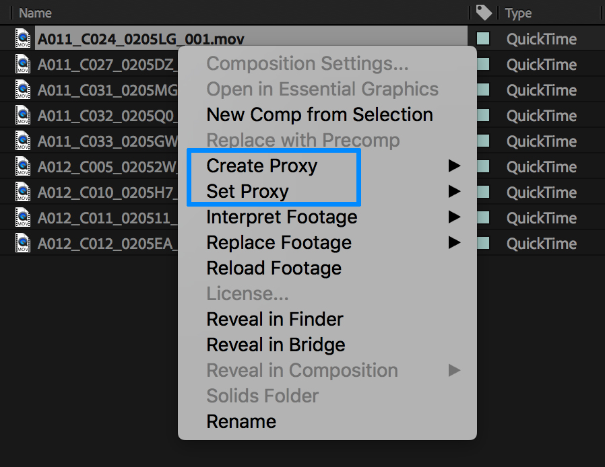605x467 pixels.
Task: Choose New Comp from Selection
Action: coord(319,114)
